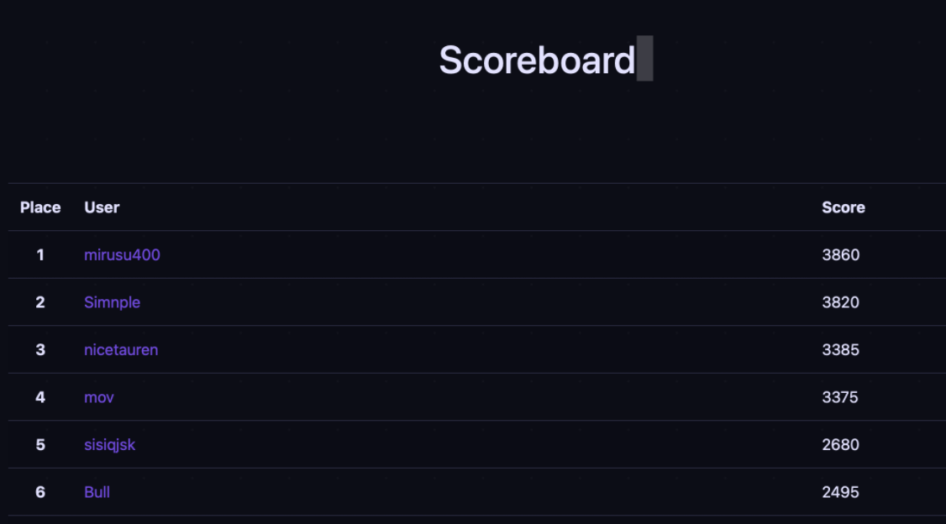Open mirusu400 user profile link
Viewport: 946px width, 524px height.
[122, 255]
